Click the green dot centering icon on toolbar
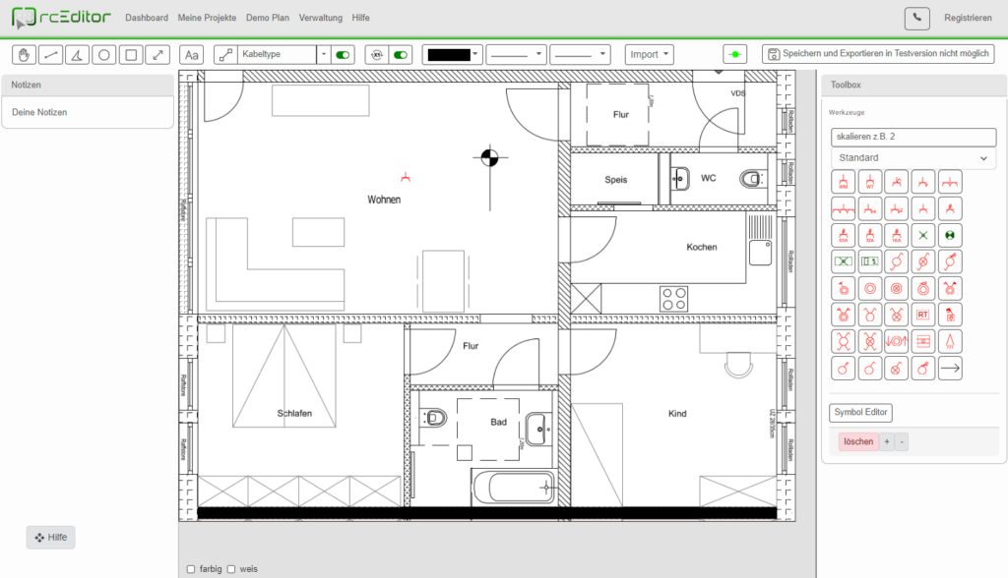Viewport: 1008px width, 578px height. (734, 54)
